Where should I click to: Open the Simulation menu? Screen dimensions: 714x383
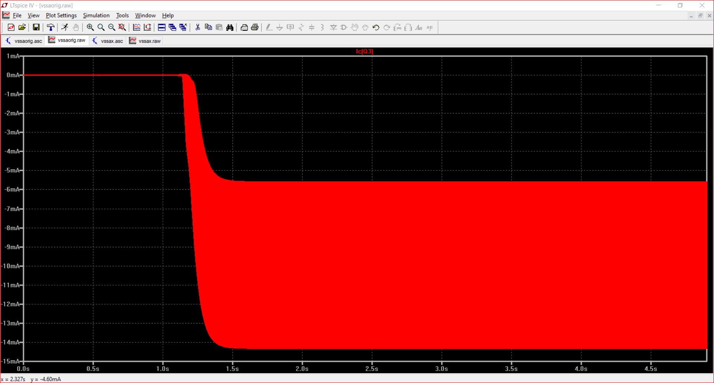tap(96, 15)
